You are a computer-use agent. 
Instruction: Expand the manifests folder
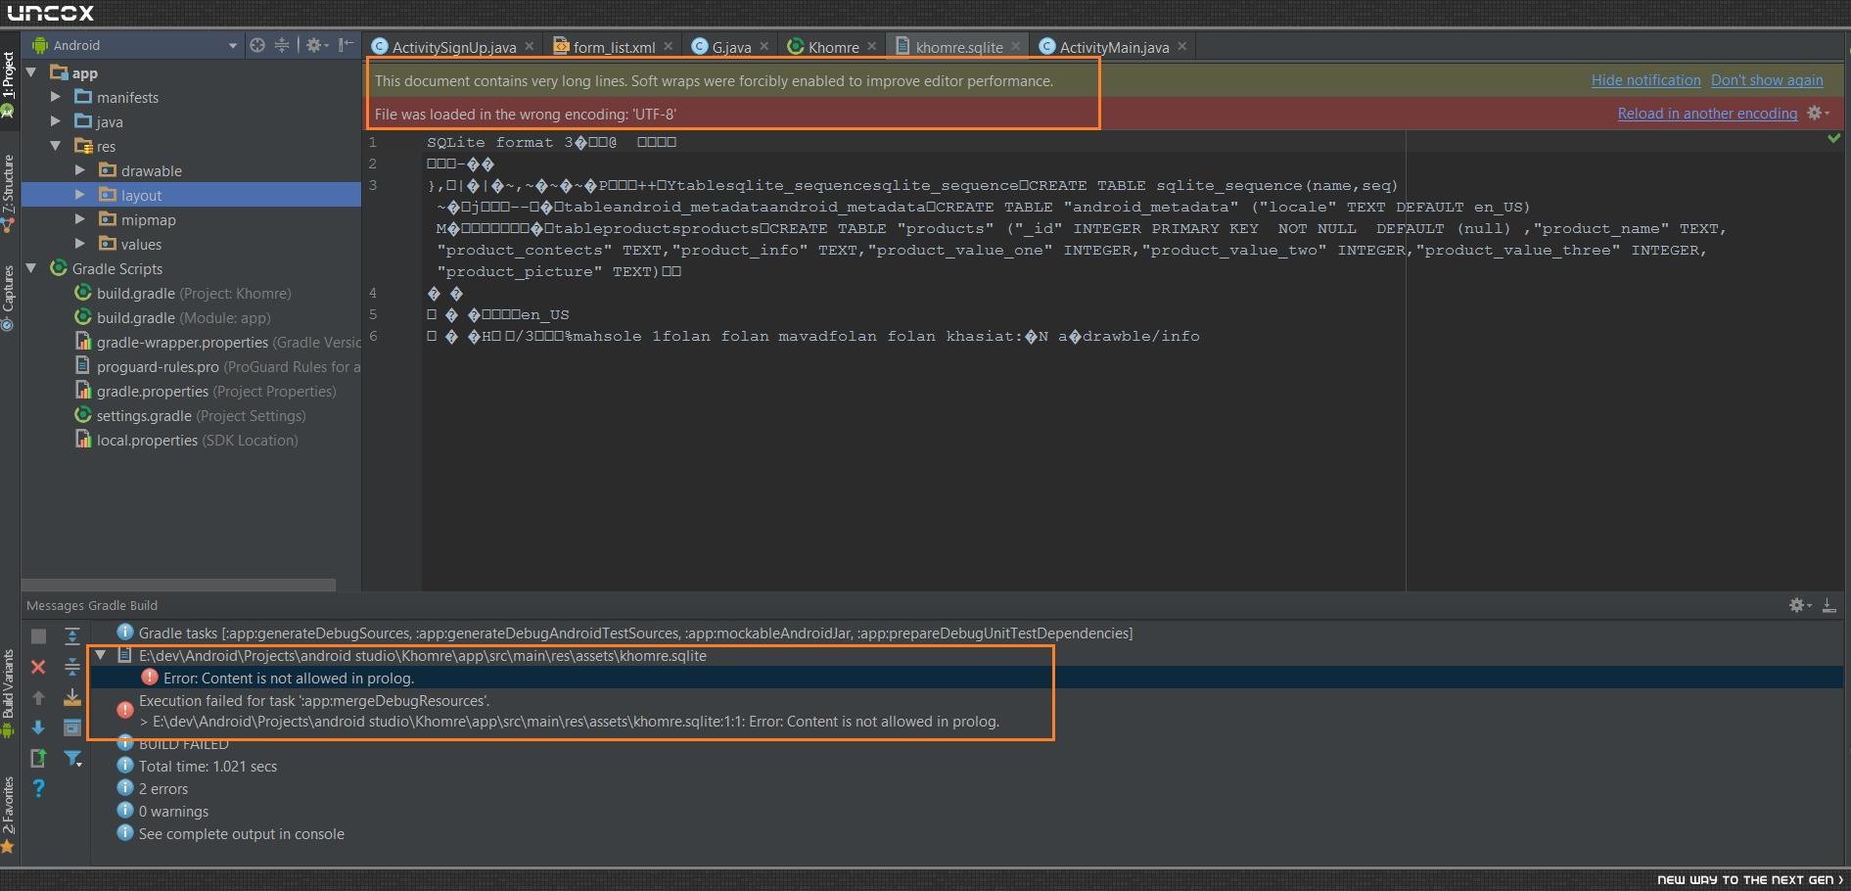[56, 97]
